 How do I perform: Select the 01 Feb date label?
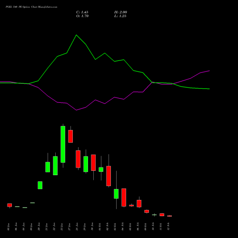[100, 227]
